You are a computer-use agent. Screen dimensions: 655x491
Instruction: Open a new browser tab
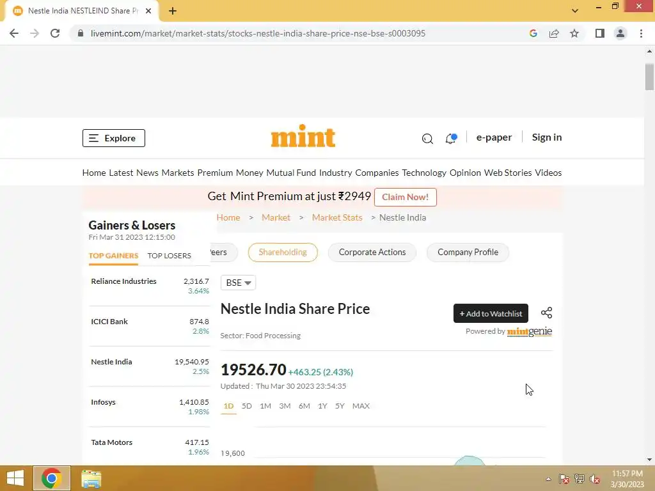point(173,11)
